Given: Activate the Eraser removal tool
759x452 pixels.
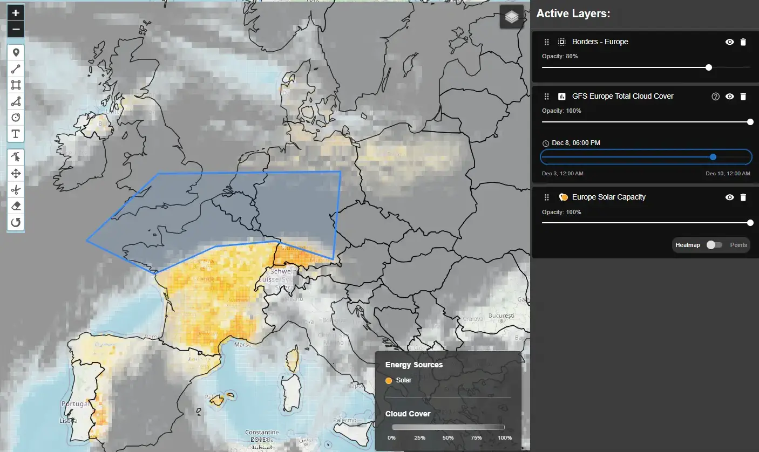Looking at the screenshot, I should pos(16,206).
